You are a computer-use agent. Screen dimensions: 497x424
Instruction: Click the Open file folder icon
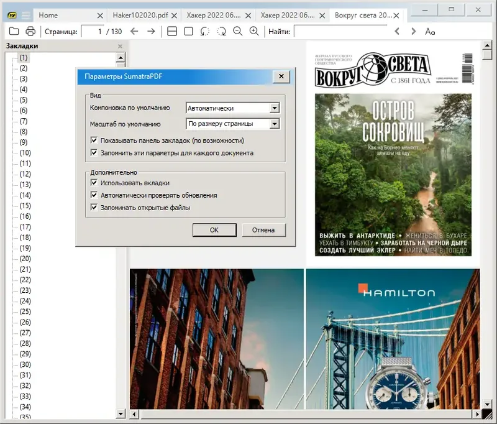point(14,31)
